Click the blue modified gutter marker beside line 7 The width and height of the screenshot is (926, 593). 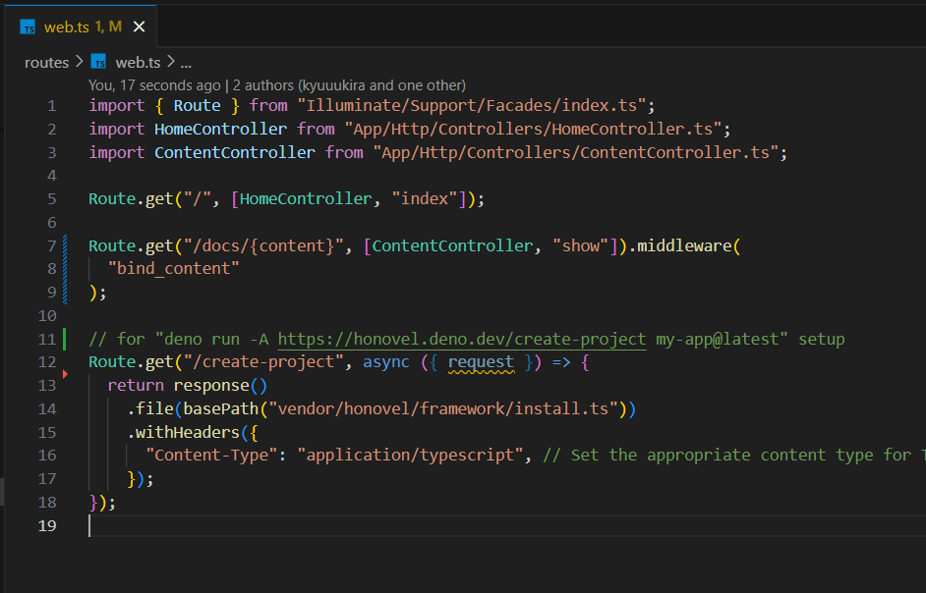click(x=64, y=244)
